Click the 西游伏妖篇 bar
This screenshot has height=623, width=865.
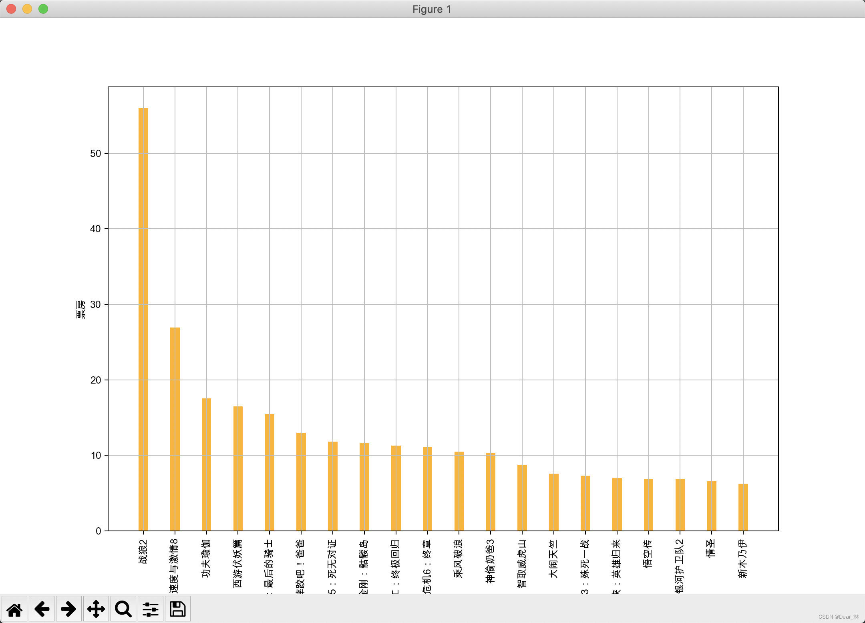238,468
